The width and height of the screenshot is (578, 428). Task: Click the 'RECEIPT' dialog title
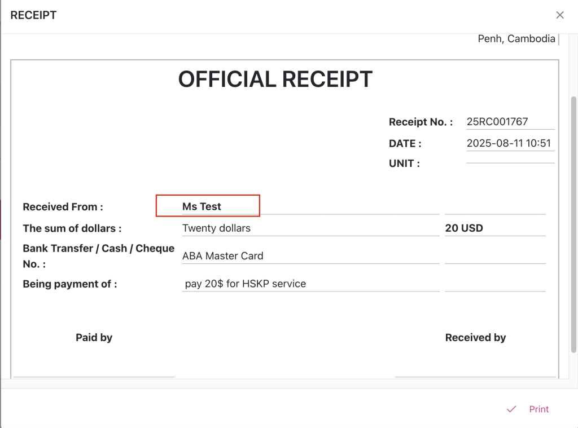pyautogui.click(x=34, y=15)
